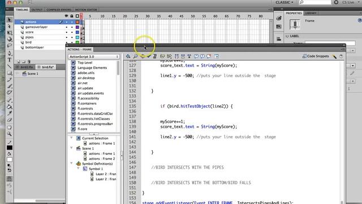Collapse the Current Selection tree node
Viewport: 362px width, 204px height.
[71, 138]
